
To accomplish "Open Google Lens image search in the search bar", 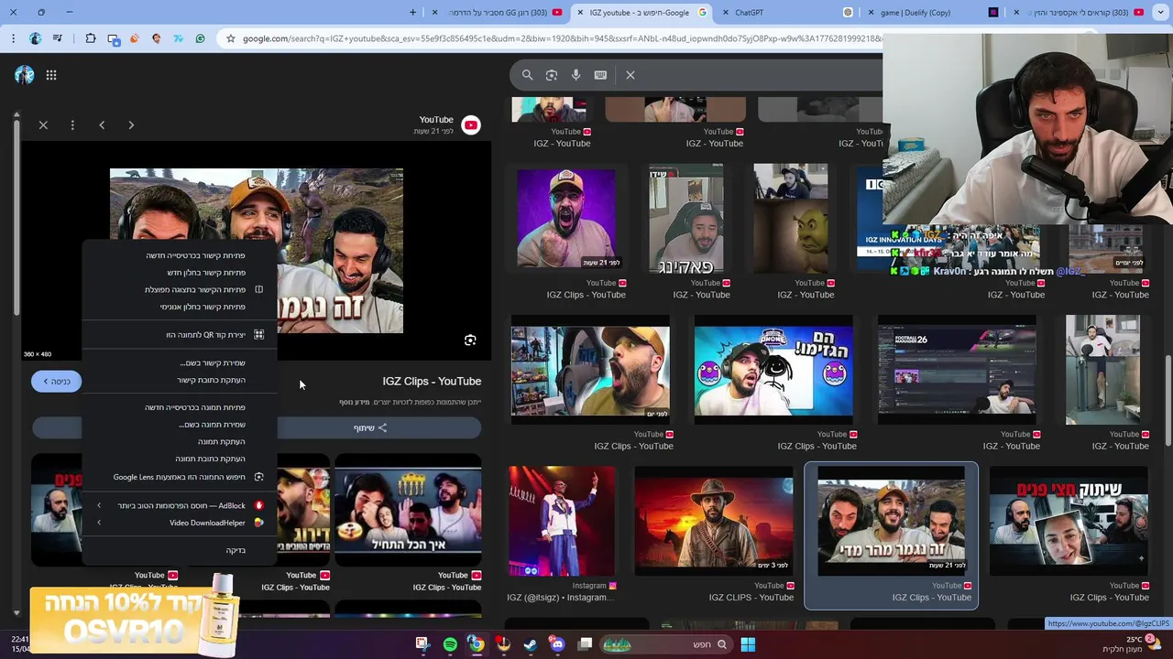I will [x=552, y=75].
